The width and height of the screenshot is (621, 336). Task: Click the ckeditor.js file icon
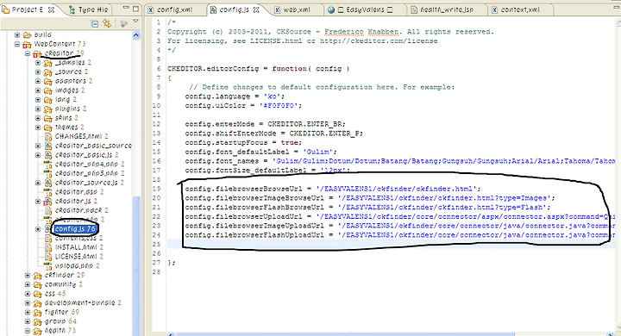click(x=48, y=202)
